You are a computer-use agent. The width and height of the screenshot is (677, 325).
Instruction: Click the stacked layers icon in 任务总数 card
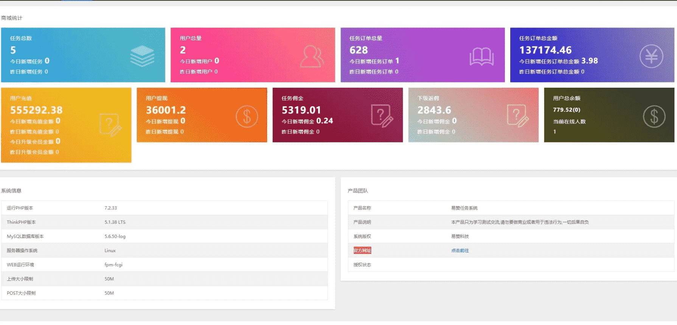click(142, 56)
